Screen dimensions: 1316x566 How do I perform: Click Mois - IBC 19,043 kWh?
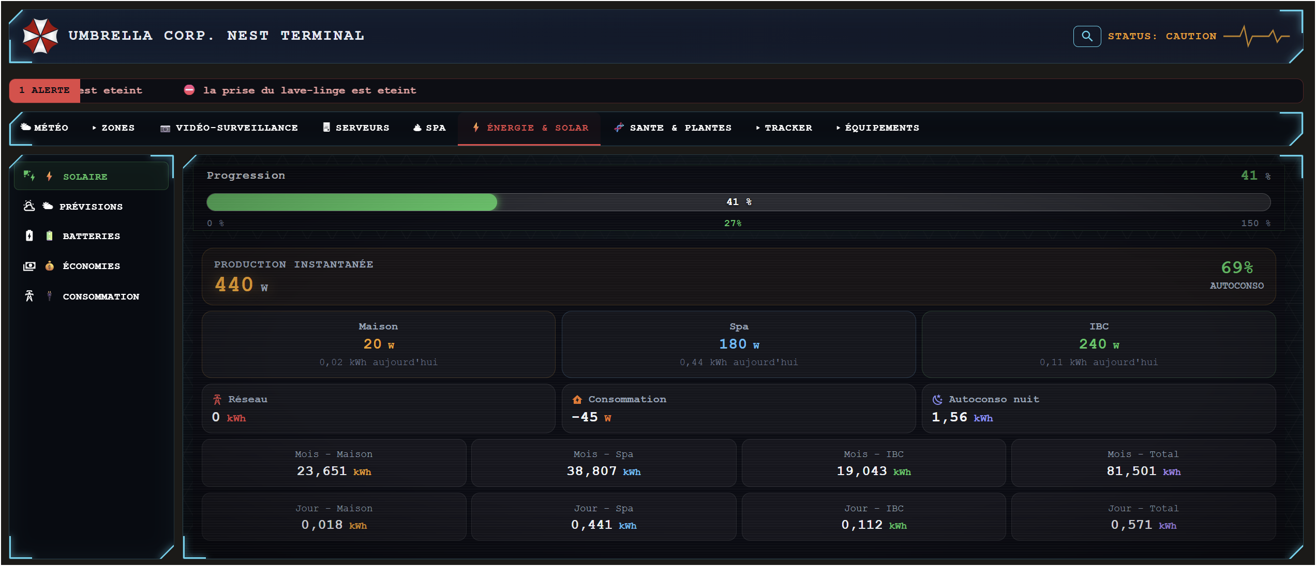click(x=874, y=463)
